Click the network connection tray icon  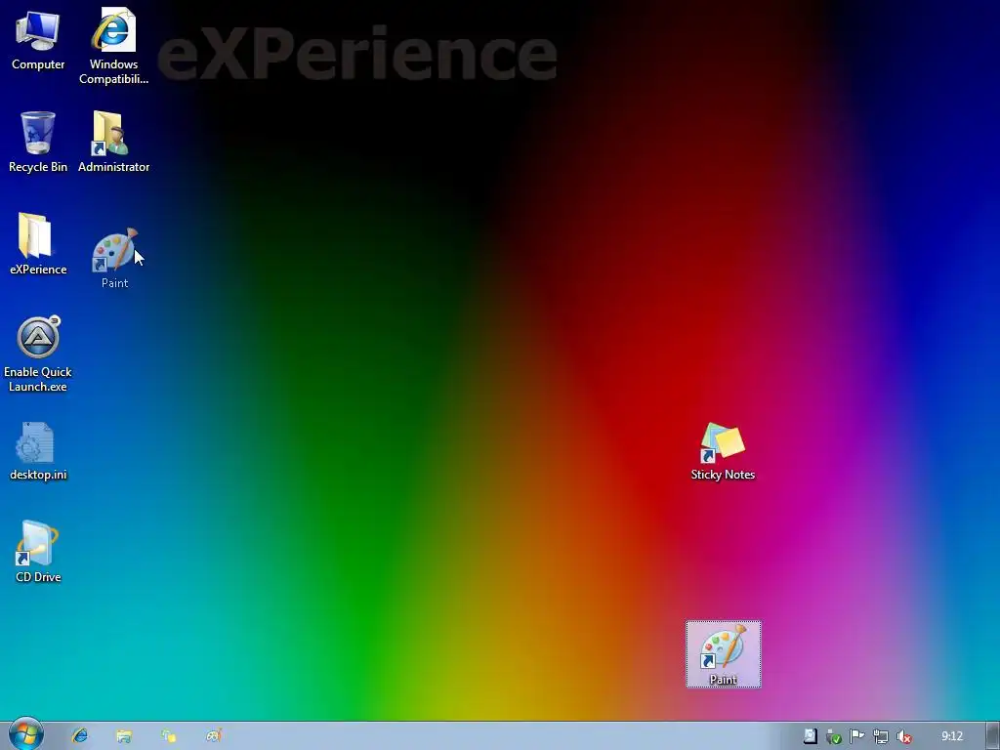tap(881, 736)
